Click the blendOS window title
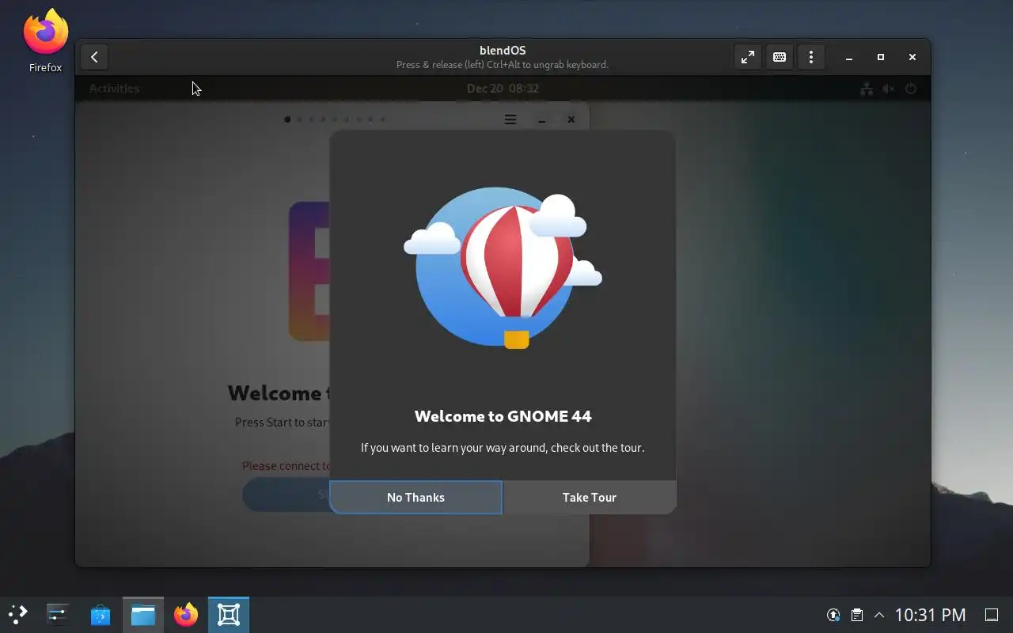Viewport: 1013px width, 633px height. [503, 50]
